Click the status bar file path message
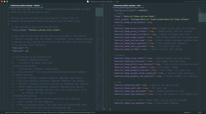Image resolution: width=206 pixels, height=114 pixels. point(50,112)
